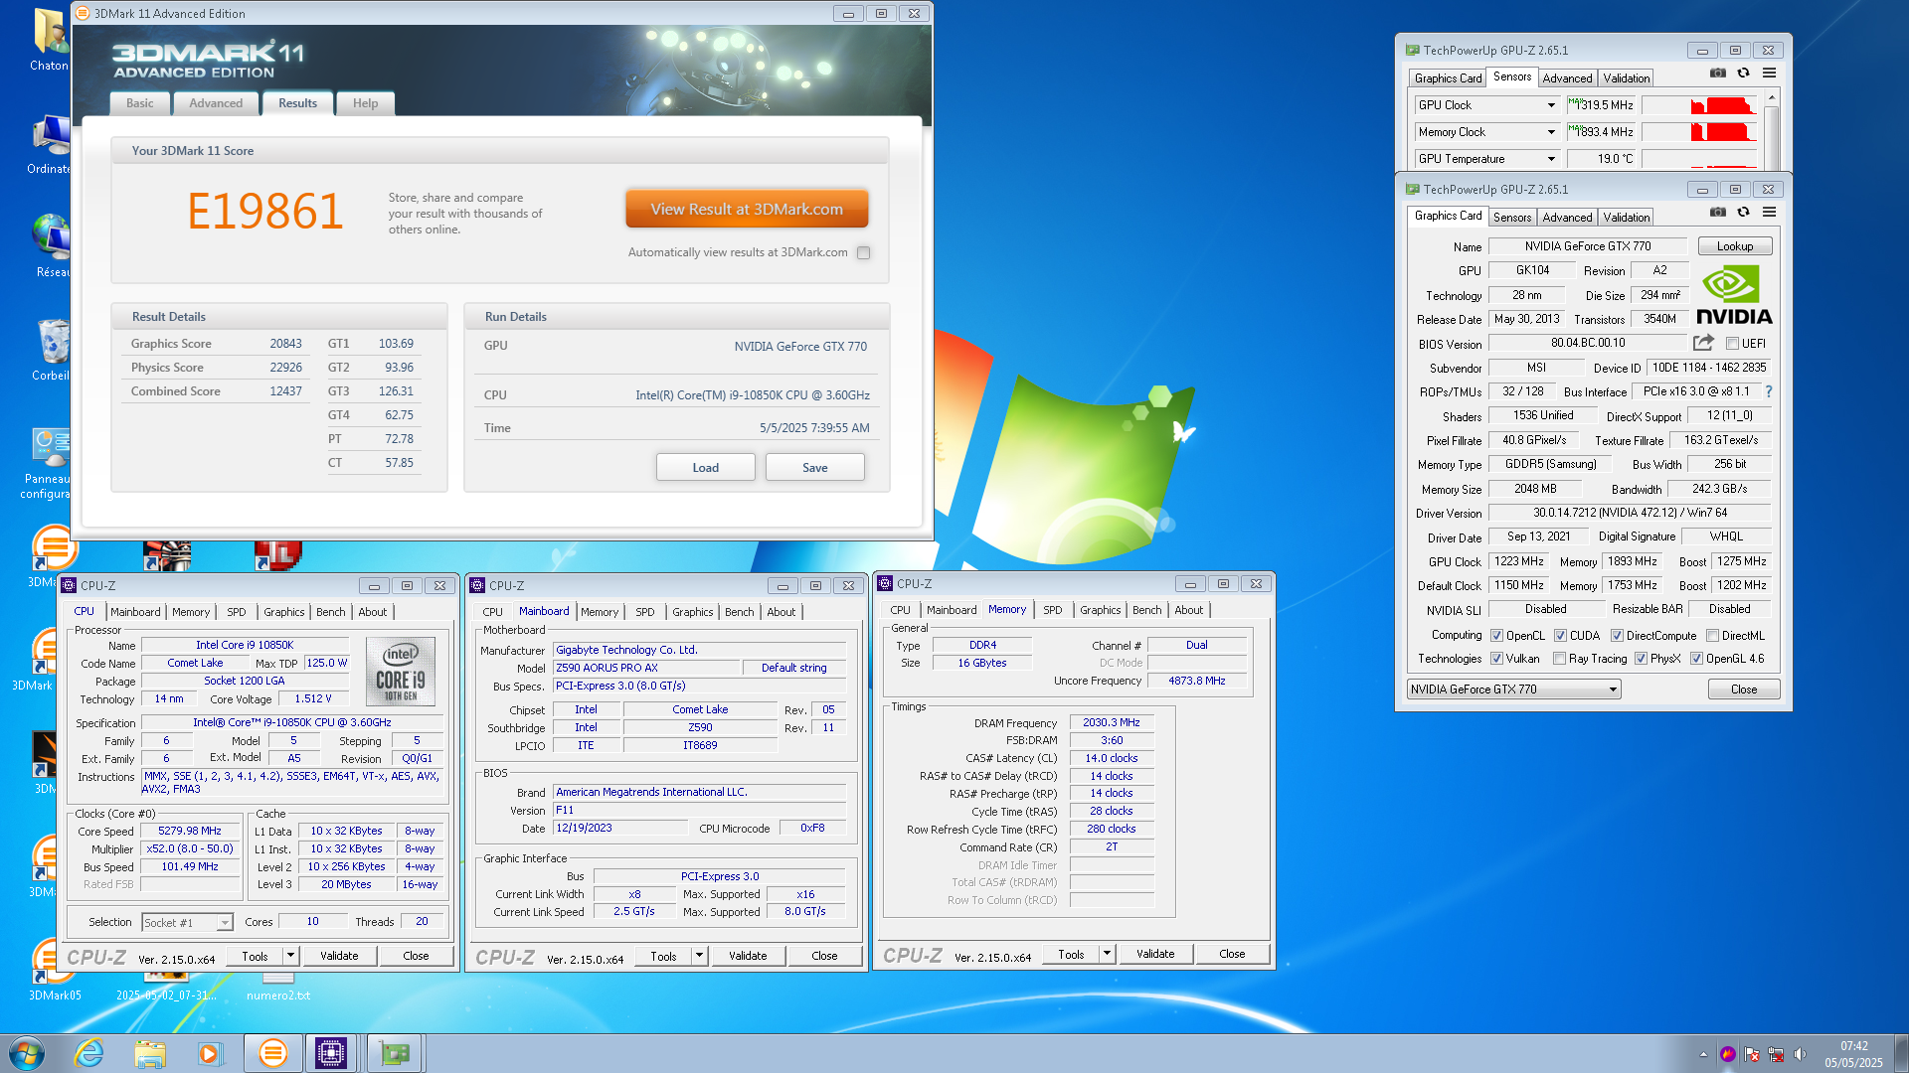Toggle the DirectCompute checkbox
The image size is (1909, 1073).
tap(1618, 636)
